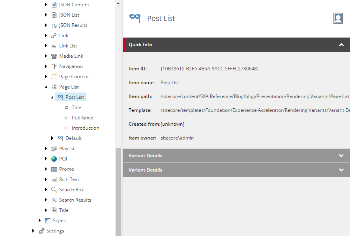This screenshot has width=350, height=236.
Task: Expand the Search Results node
Action: [x=46, y=200]
